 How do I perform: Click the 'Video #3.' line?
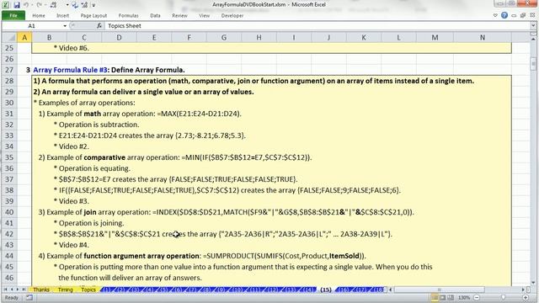point(72,201)
